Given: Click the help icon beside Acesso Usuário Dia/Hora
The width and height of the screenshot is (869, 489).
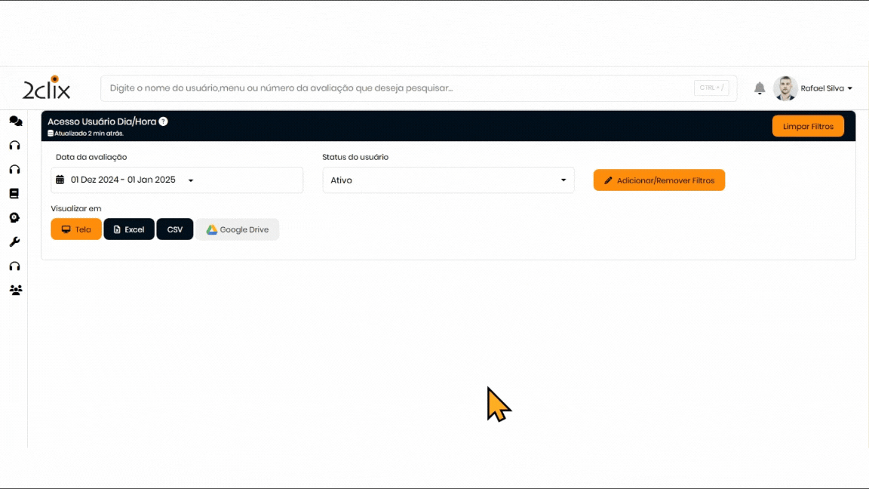Looking at the screenshot, I should point(163,121).
